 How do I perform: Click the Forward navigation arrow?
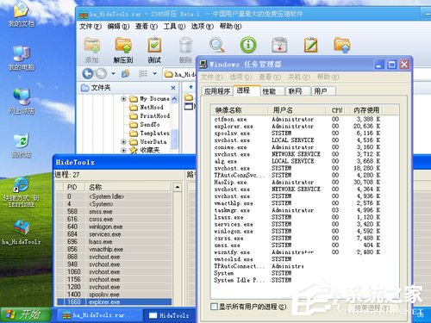(x=101, y=74)
